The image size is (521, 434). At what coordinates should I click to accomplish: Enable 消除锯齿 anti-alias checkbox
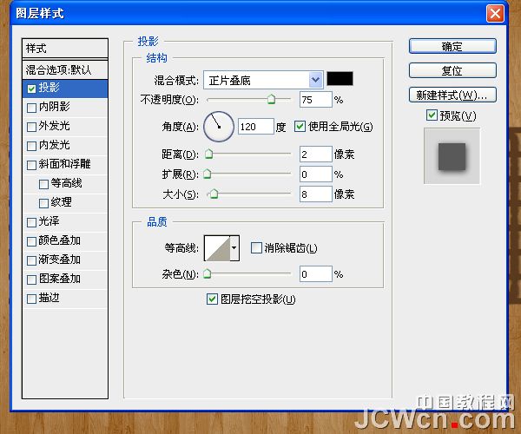coord(256,248)
